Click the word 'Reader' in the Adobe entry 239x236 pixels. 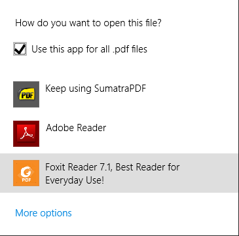click(92, 128)
